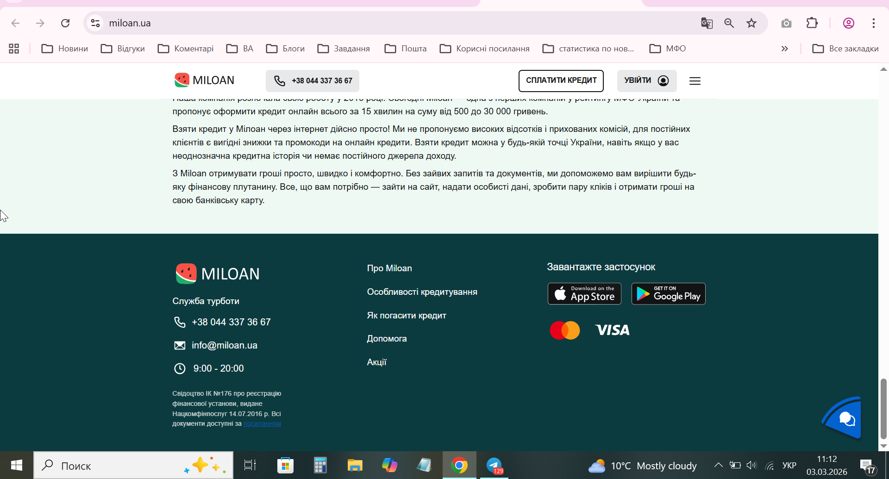Open the Як погасити кредит footer link
The image size is (889, 479).
(407, 316)
